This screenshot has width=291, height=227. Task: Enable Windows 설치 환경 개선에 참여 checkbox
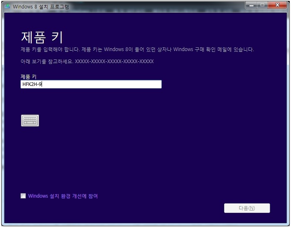coord(23,196)
